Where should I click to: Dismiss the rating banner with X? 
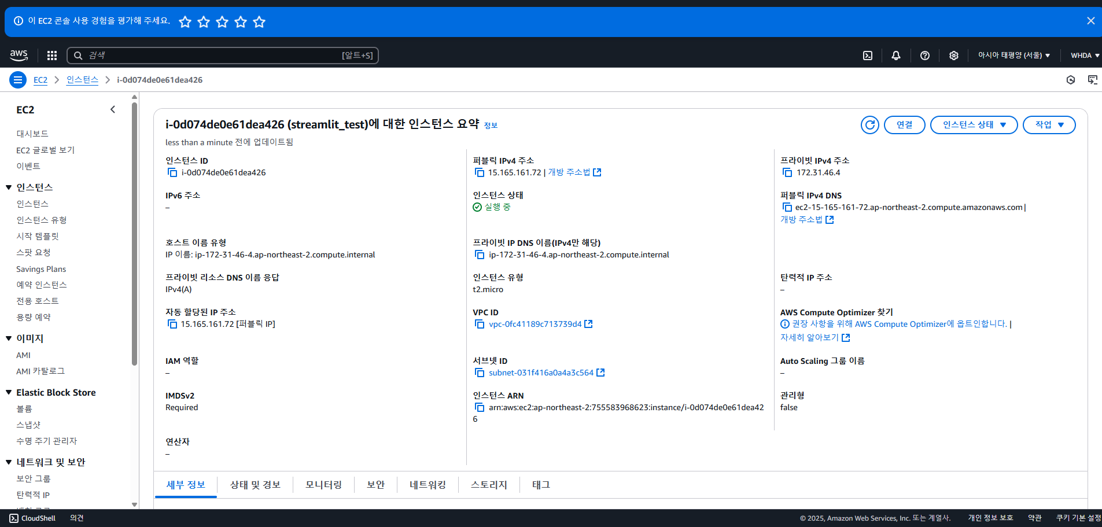click(1091, 21)
